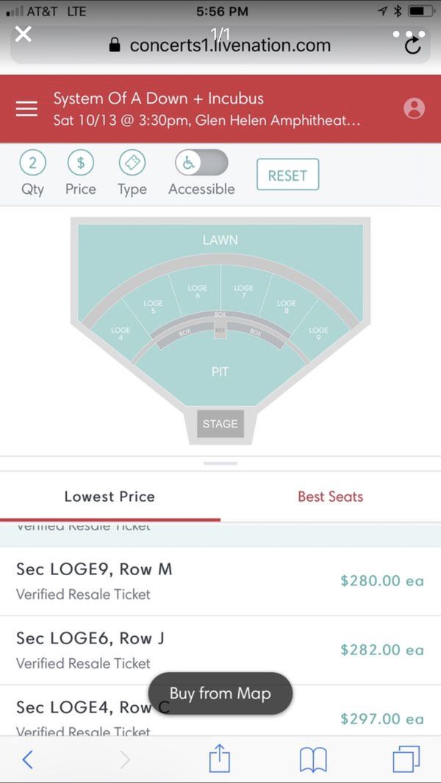
Task: Reload the page with refresh icon
Action: pos(412,46)
